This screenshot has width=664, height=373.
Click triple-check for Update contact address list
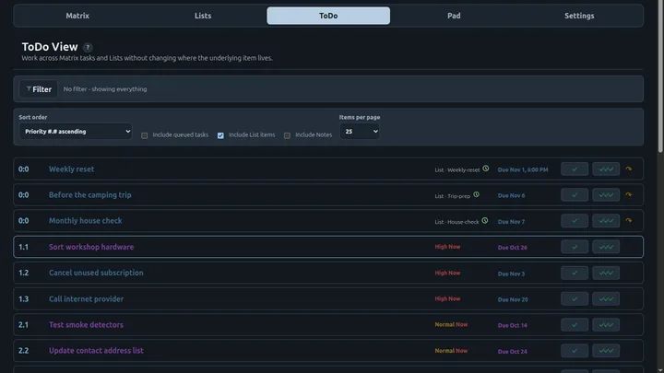coord(606,351)
